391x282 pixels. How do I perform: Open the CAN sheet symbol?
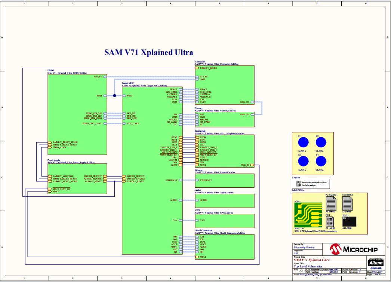pyautogui.click(x=224, y=221)
